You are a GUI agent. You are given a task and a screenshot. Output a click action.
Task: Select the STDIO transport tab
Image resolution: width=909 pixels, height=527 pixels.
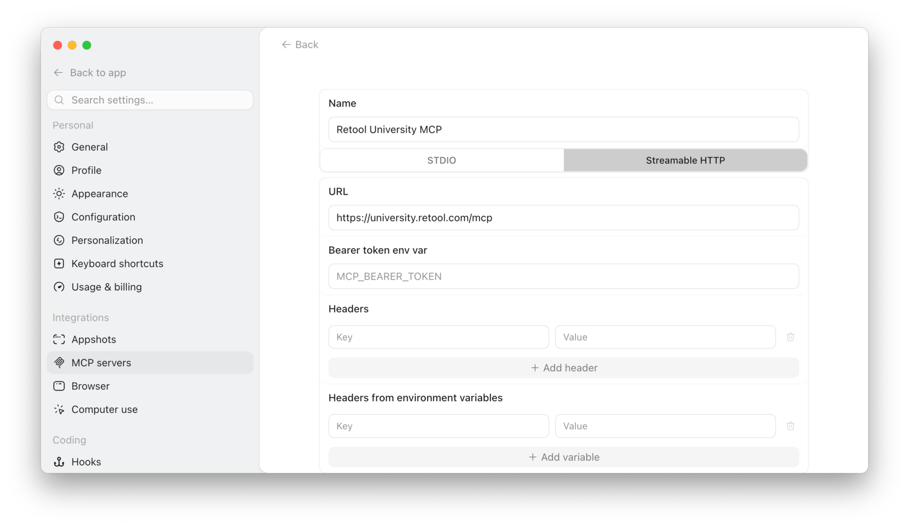click(x=442, y=160)
